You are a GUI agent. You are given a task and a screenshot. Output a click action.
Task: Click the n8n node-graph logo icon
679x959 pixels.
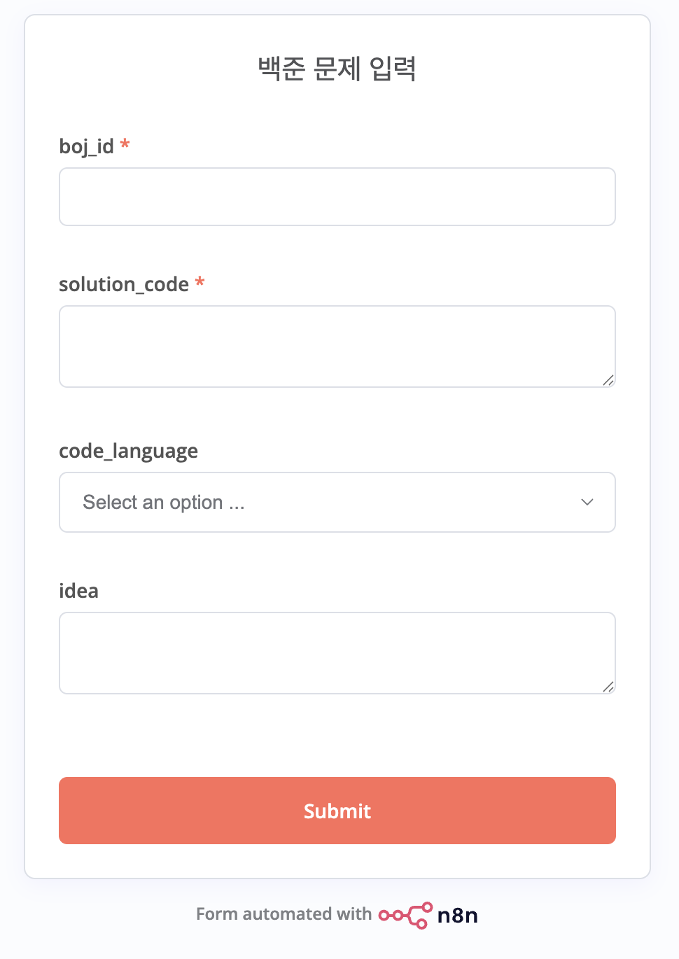coord(405,915)
